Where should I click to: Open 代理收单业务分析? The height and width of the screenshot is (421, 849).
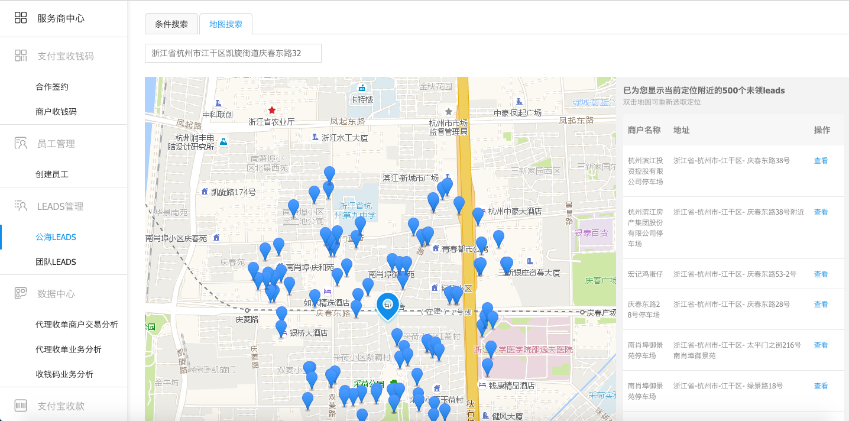tap(69, 349)
